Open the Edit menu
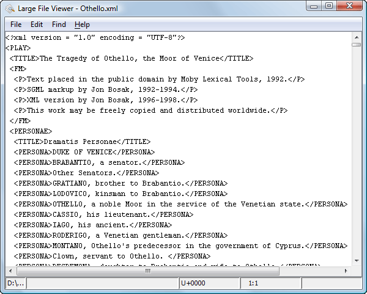The height and width of the screenshot is (294, 367). coord(37,24)
